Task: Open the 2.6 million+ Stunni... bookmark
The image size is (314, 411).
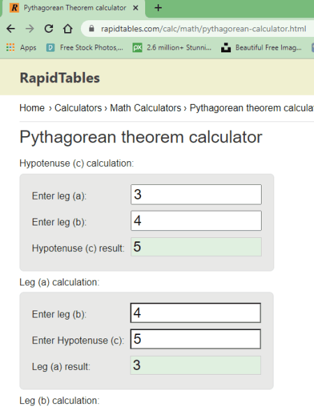Action: (172, 47)
